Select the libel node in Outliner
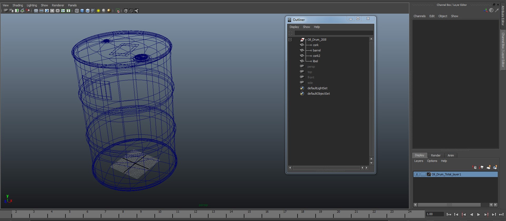 pos(315,61)
